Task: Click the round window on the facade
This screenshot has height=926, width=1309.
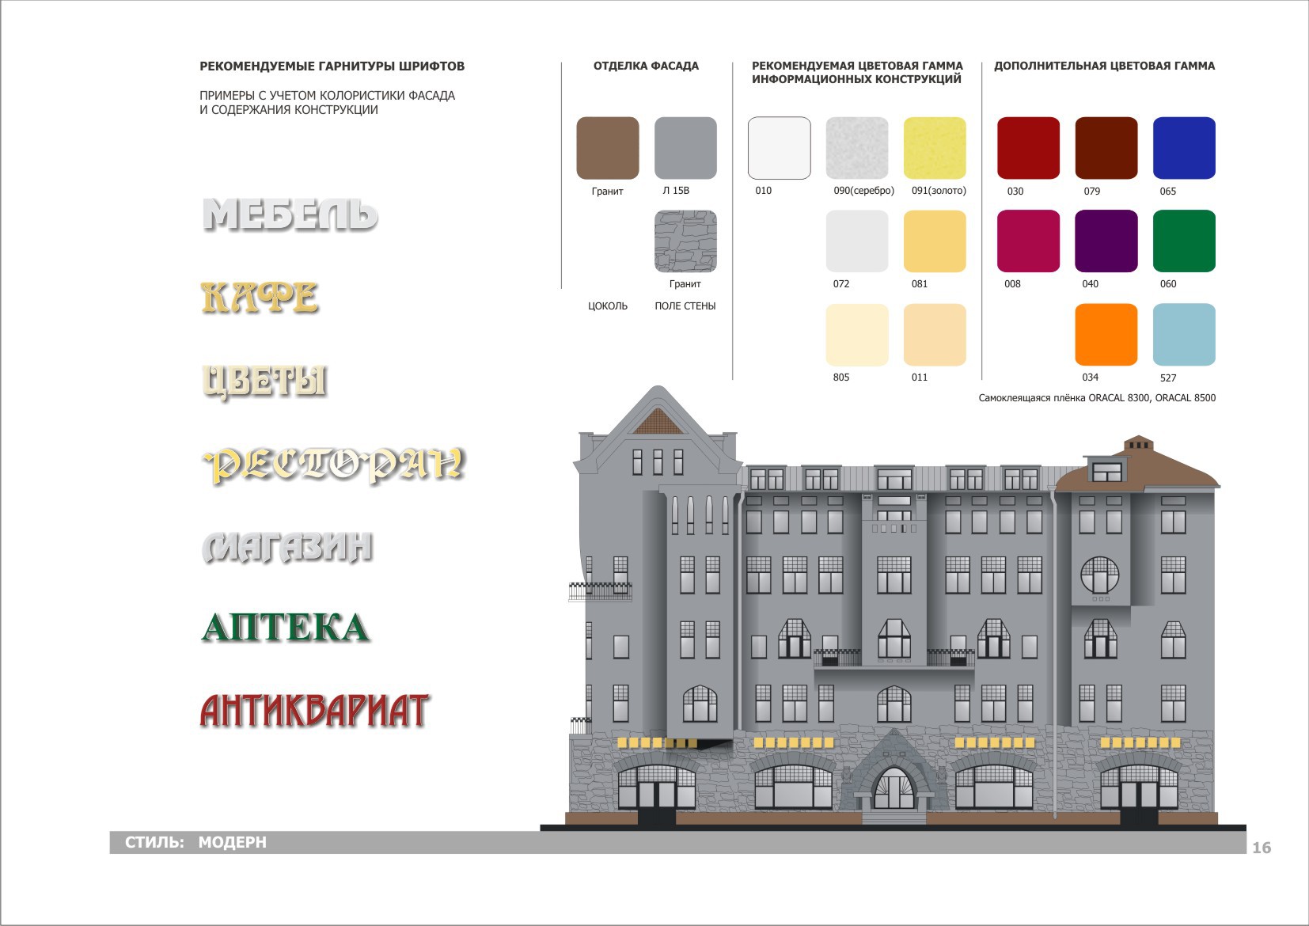Action: click(x=1100, y=575)
